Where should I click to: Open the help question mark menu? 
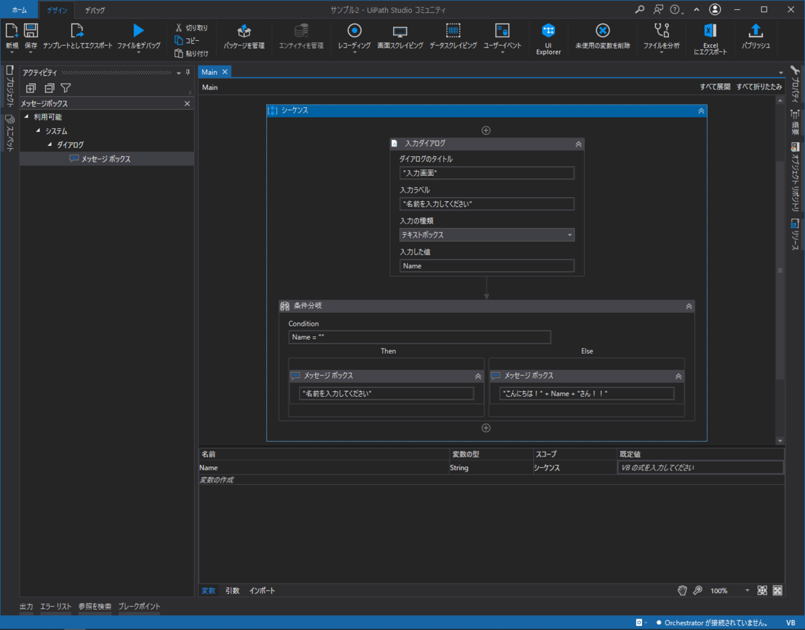675,9
